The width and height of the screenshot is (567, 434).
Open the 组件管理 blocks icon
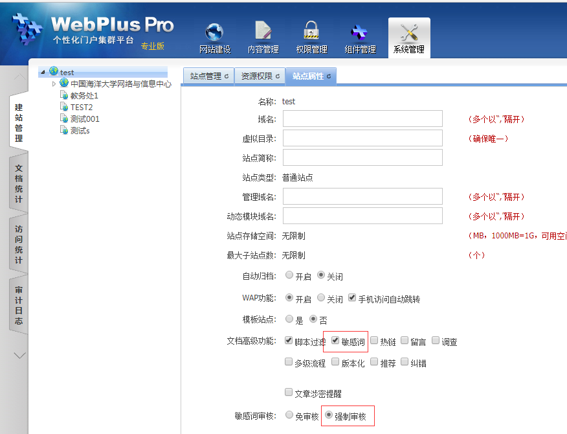[359, 32]
